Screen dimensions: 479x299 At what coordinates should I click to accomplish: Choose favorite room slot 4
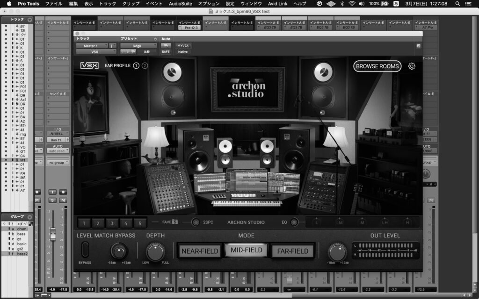(126, 223)
